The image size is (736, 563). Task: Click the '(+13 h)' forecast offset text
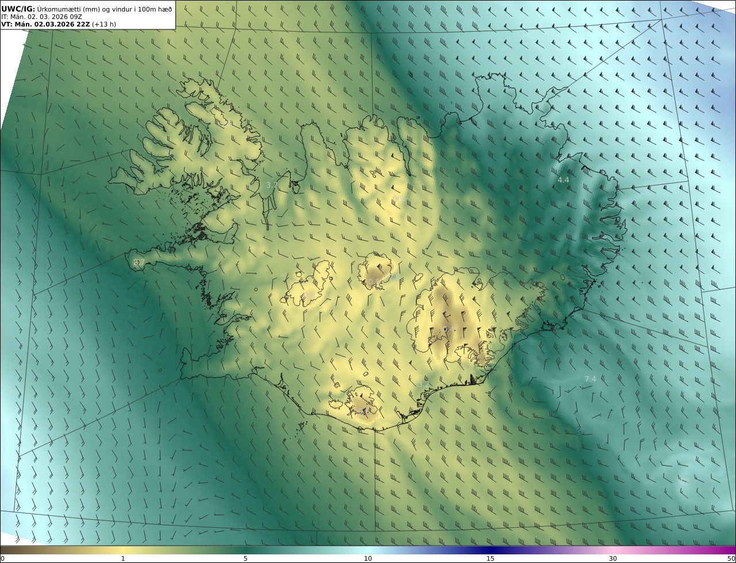coord(104,24)
